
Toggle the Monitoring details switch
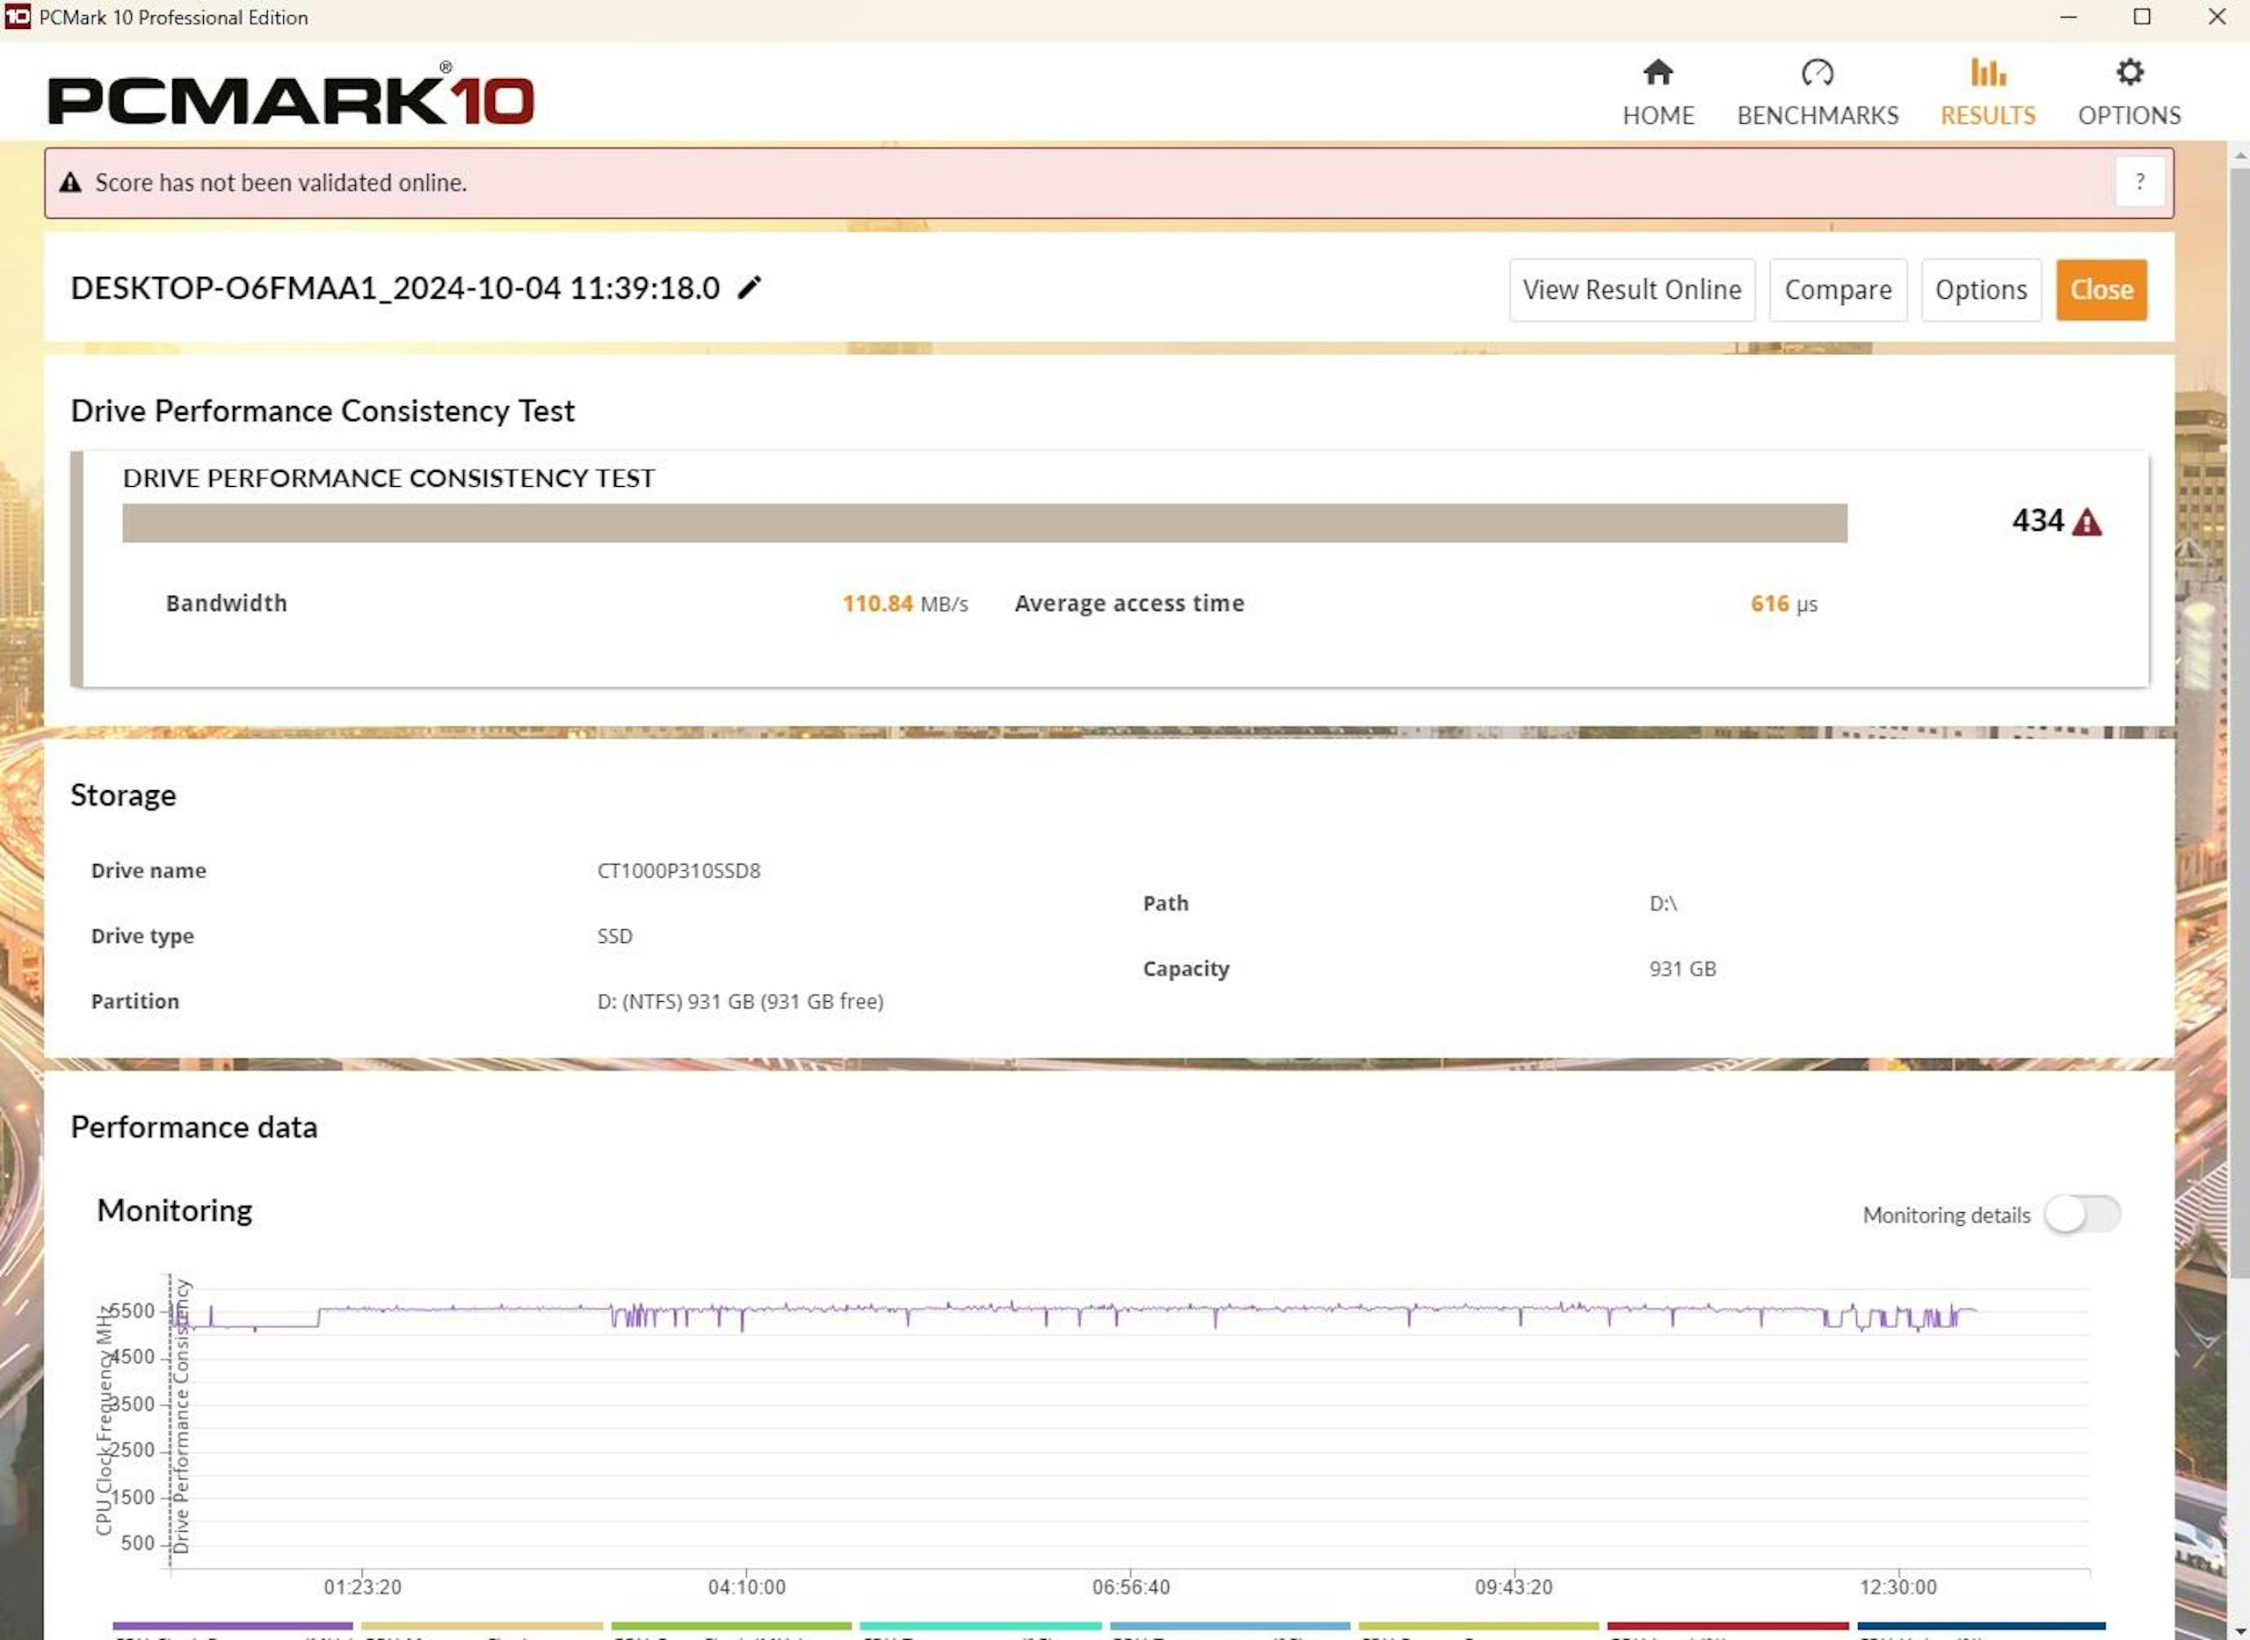2081,1214
